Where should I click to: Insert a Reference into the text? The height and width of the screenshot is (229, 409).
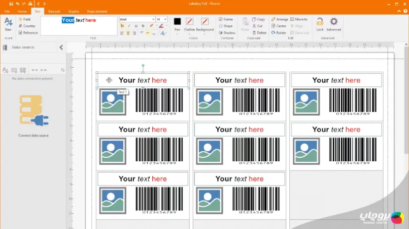point(28,33)
